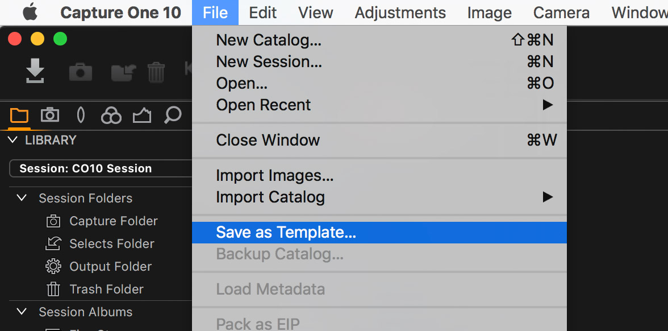
Task: Open the Edit menu
Action: [x=263, y=13]
